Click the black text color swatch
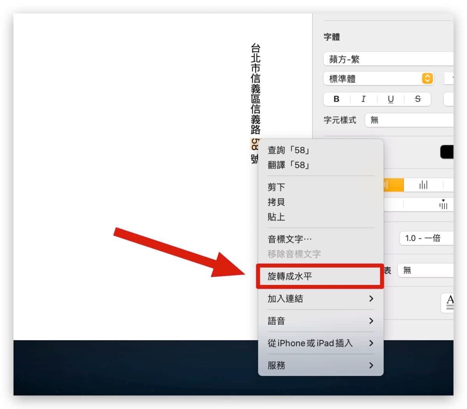467x409 pixels. [x=447, y=152]
